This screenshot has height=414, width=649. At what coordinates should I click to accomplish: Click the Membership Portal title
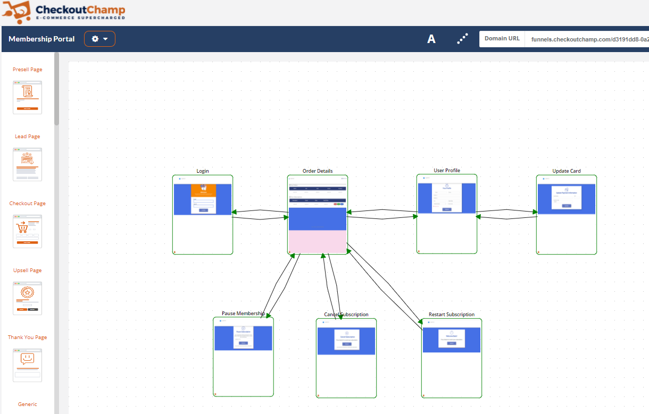coord(41,39)
